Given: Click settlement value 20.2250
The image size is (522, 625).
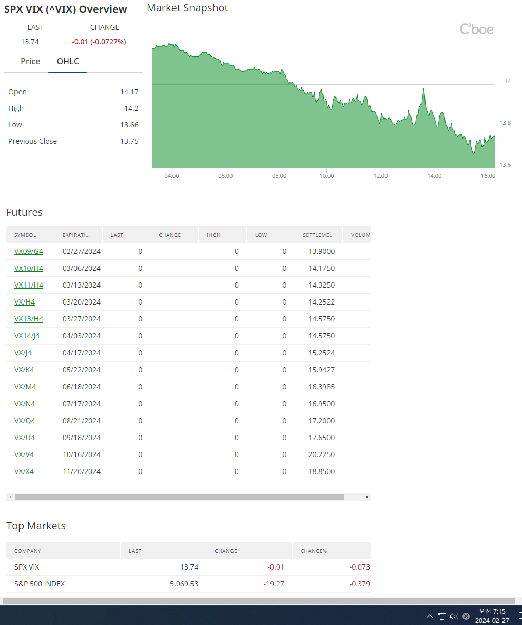Looking at the screenshot, I should click(321, 454).
